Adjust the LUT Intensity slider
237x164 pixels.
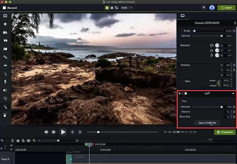221,107
